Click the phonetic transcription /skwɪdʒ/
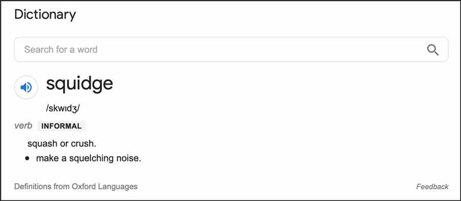The width and height of the screenshot is (461, 201). pos(63,108)
